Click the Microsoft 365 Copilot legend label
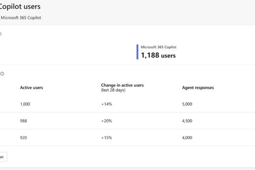This screenshot has height=170, width=255. coord(159,47)
